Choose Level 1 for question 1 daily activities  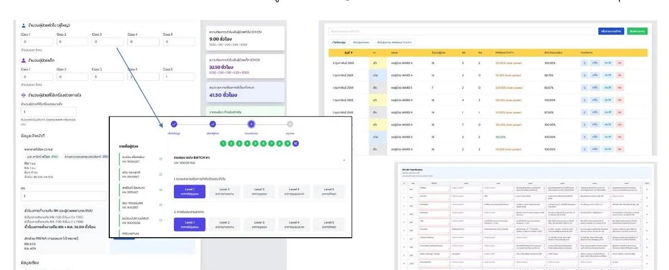[190, 192]
